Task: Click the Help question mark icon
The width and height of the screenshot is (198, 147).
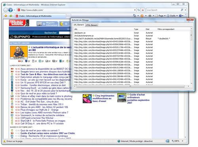Action: (180, 16)
